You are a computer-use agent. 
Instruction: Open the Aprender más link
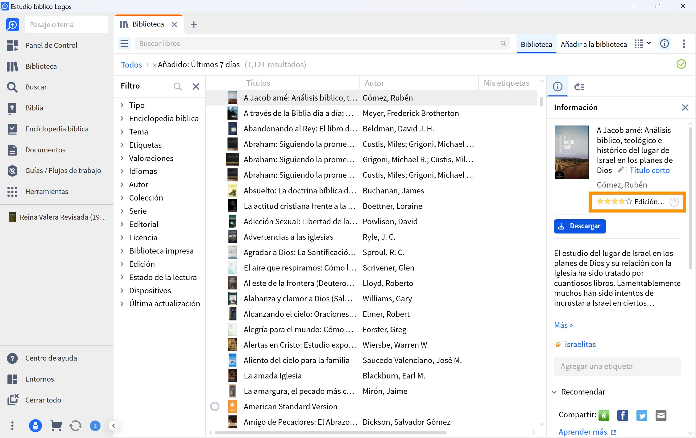(587, 432)
